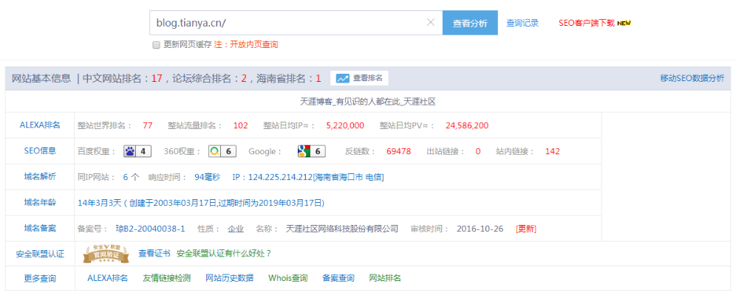
Task: Enable the 更新网页缓存 checkbox
Action: [x=156, y=45]
